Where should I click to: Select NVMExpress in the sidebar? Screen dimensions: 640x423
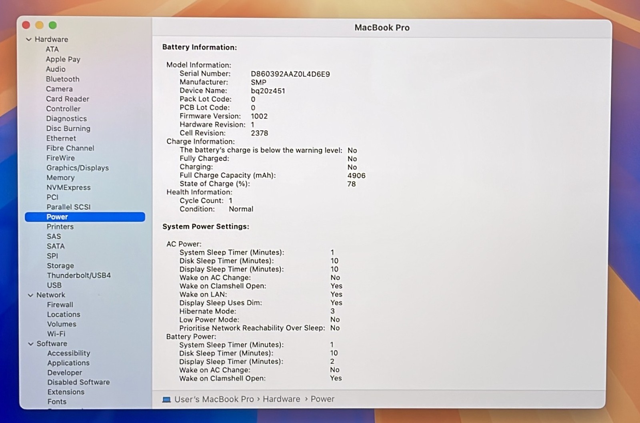68,187
